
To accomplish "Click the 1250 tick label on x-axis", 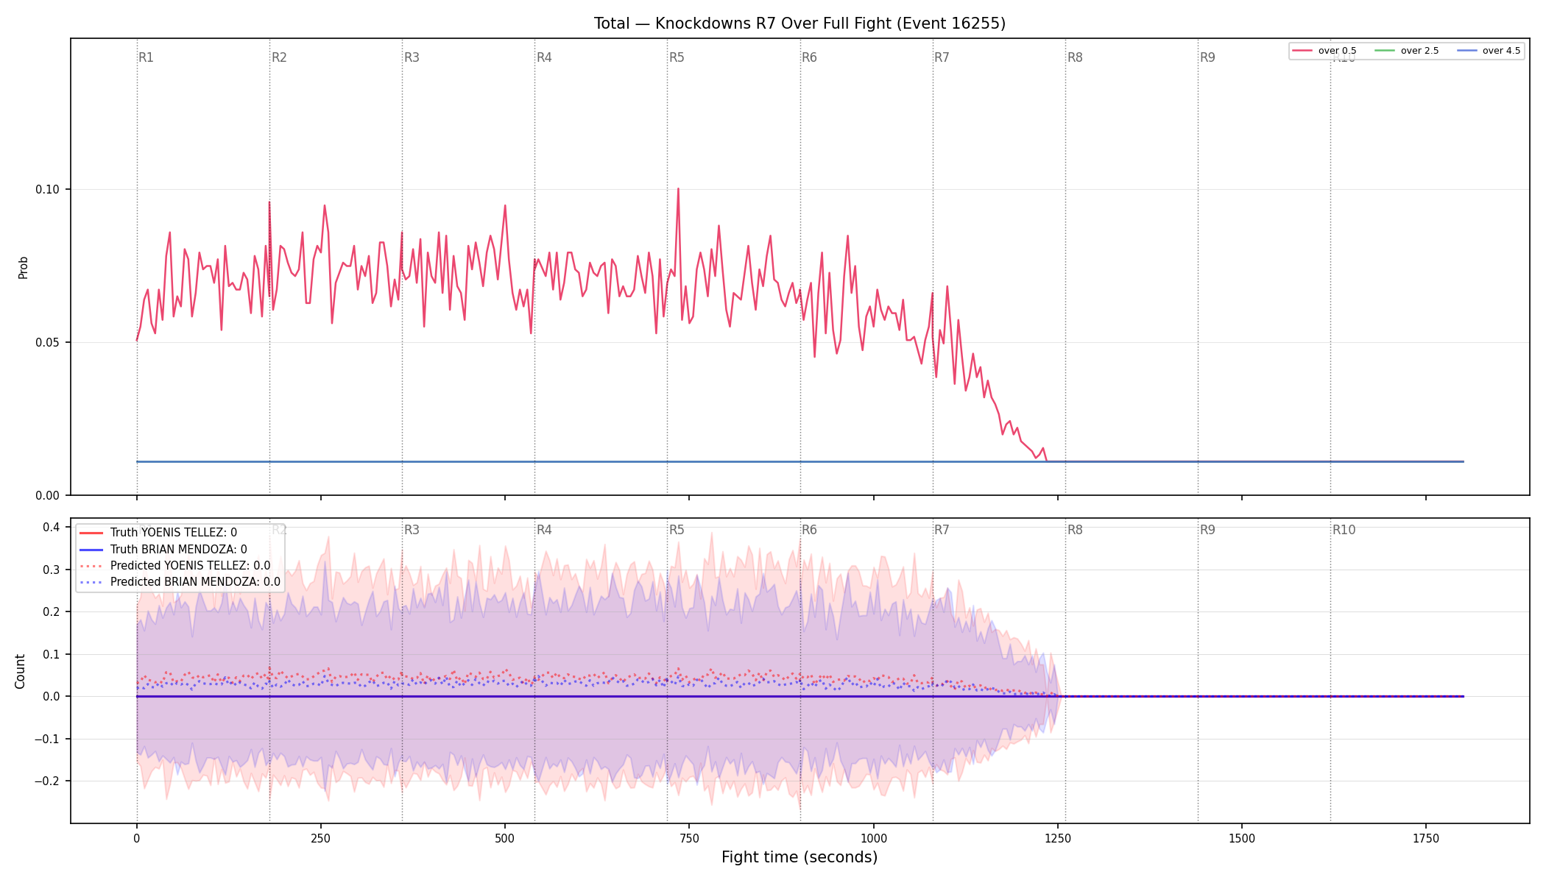I will 1058,838.
